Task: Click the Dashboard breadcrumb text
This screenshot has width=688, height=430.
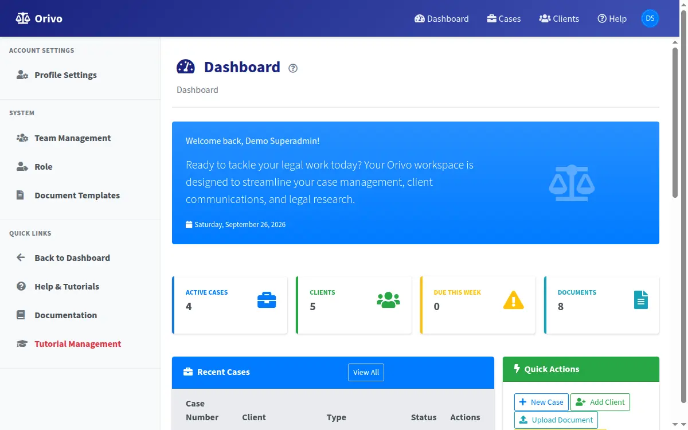Action: point(197,90)
